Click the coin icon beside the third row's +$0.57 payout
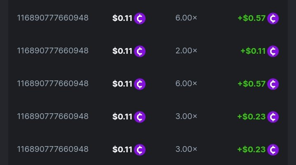Image resolution: width=296 pixels, height=165 pixels. click(273, 84)
